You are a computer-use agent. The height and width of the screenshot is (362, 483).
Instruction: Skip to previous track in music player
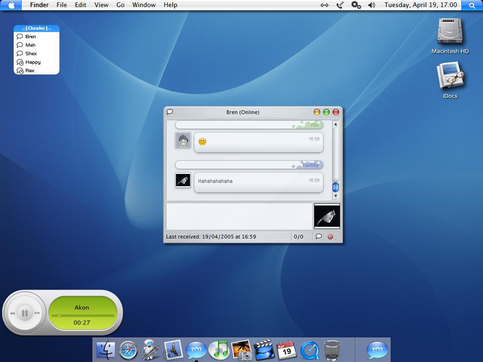point(12,313)
